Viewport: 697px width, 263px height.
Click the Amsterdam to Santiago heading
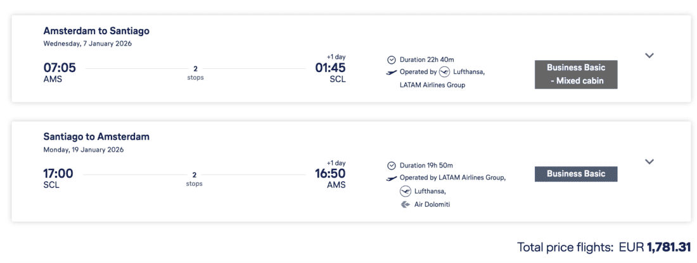pos(96,31)
